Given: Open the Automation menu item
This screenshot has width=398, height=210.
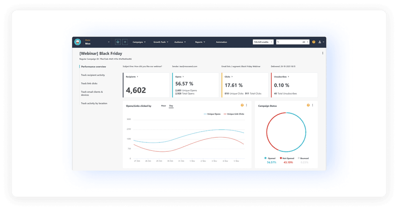Looking at the screenshot, I should tap(221, 42).
